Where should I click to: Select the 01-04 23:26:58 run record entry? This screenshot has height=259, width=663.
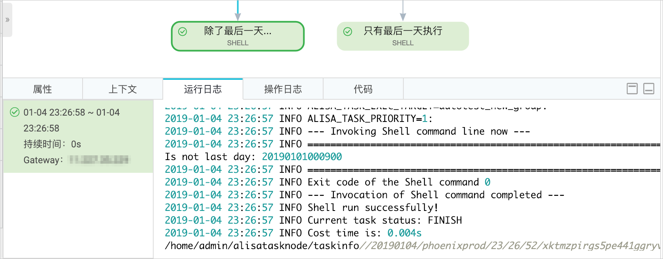pyautogui.click(x=78, y=136)
